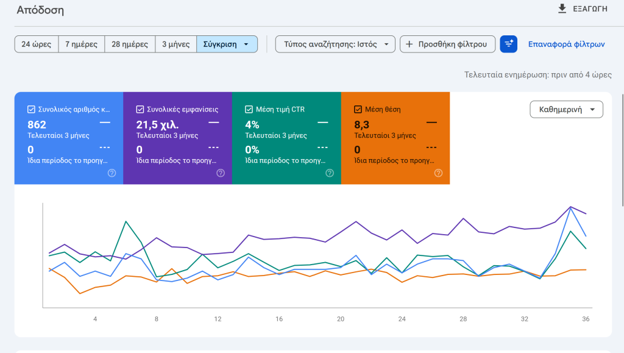Click the 21,5 χιλ. impressions value
This screenshot has height=353, width=624.
(x=157, y=124)
